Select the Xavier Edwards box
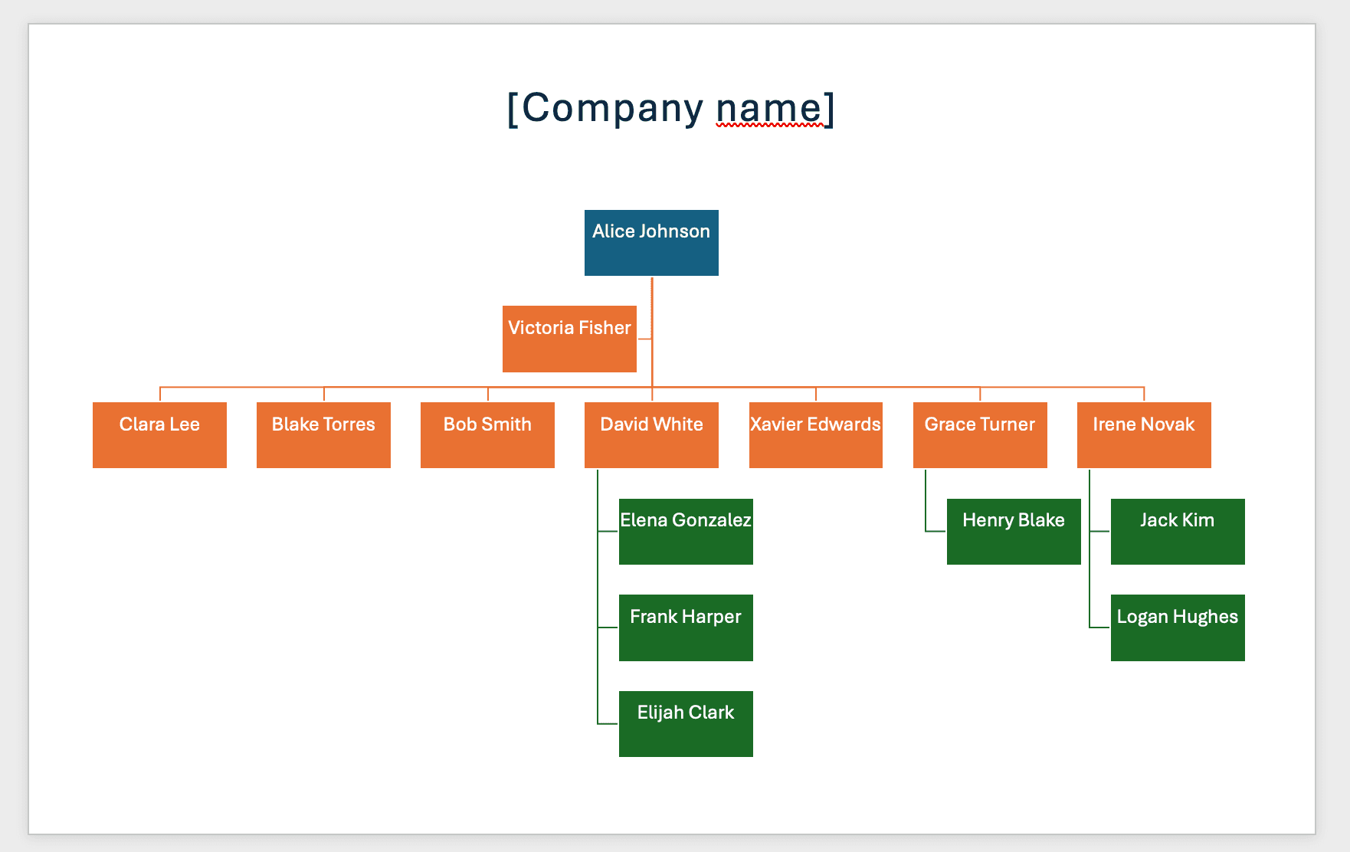The height and width of the screenshot is (852, 1350). click(x=815, y=435)
